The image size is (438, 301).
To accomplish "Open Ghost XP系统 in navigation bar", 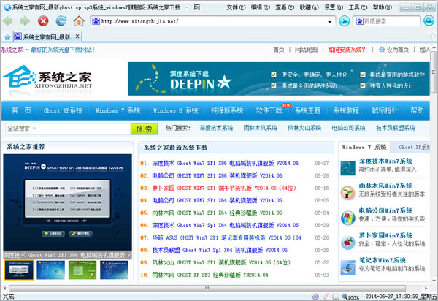I will [63, 110].
